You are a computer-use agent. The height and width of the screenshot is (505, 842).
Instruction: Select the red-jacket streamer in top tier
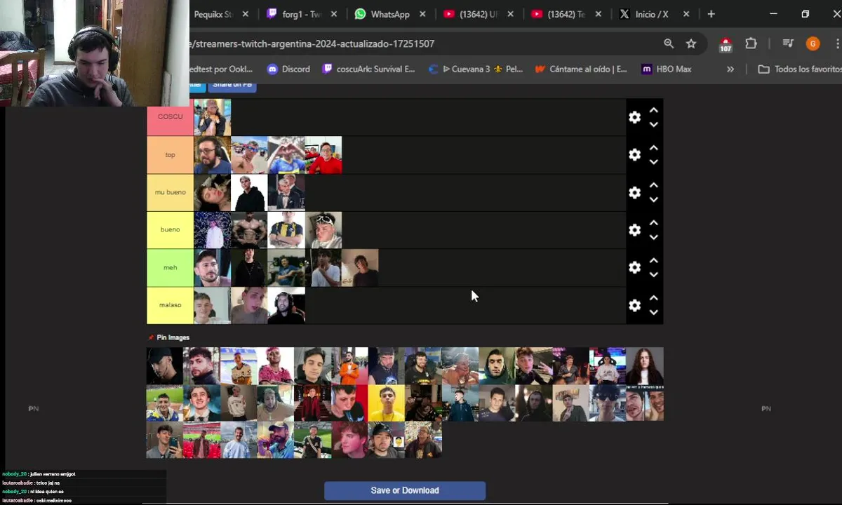[323, 155]
